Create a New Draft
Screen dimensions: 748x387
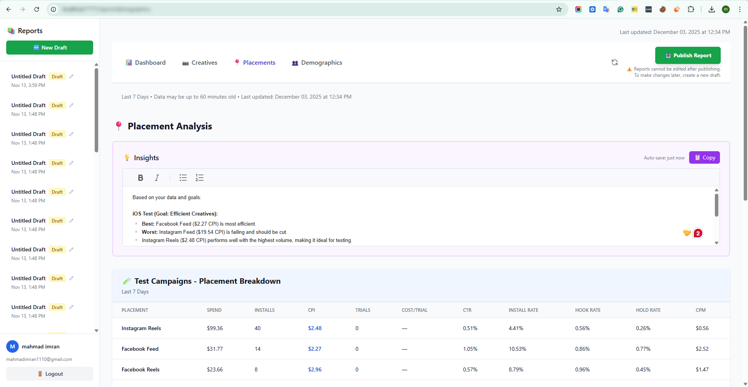(x=50, y=48)
